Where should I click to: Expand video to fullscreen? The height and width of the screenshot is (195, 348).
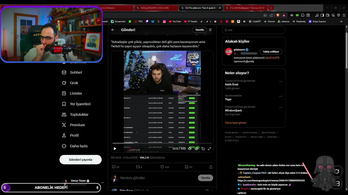coord(209,148)
